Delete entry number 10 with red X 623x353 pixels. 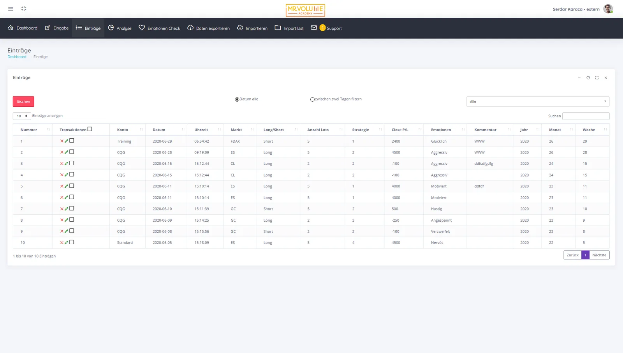point(62,243)
